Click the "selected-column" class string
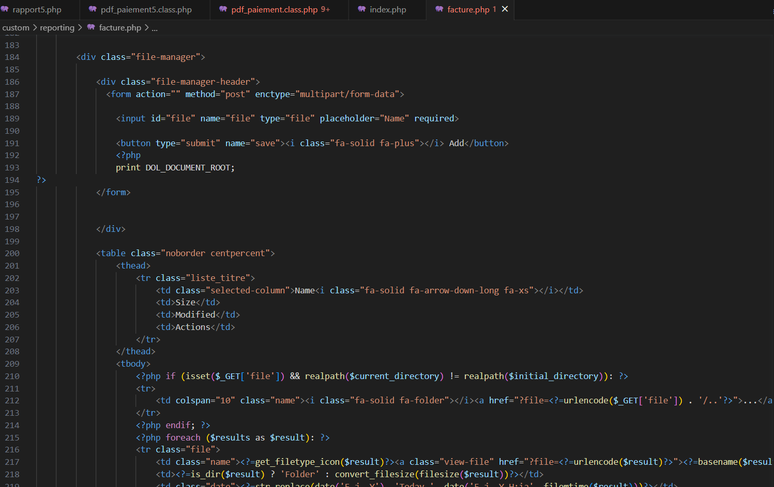Screen dimensions: 774x487 pos(248,290)
